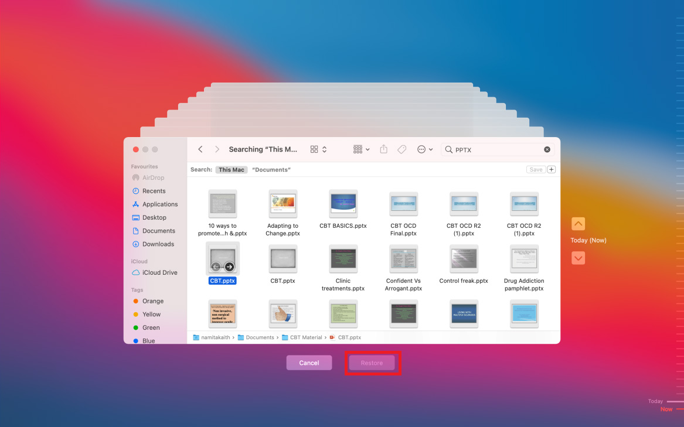This screenshot has width=684, height=427.
Task: Cancel the Time Machine restore
Action: click(309, 363)
